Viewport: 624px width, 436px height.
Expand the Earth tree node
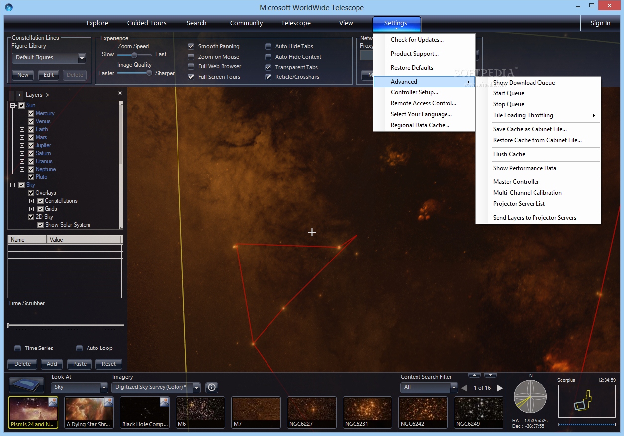coord(22,129)
